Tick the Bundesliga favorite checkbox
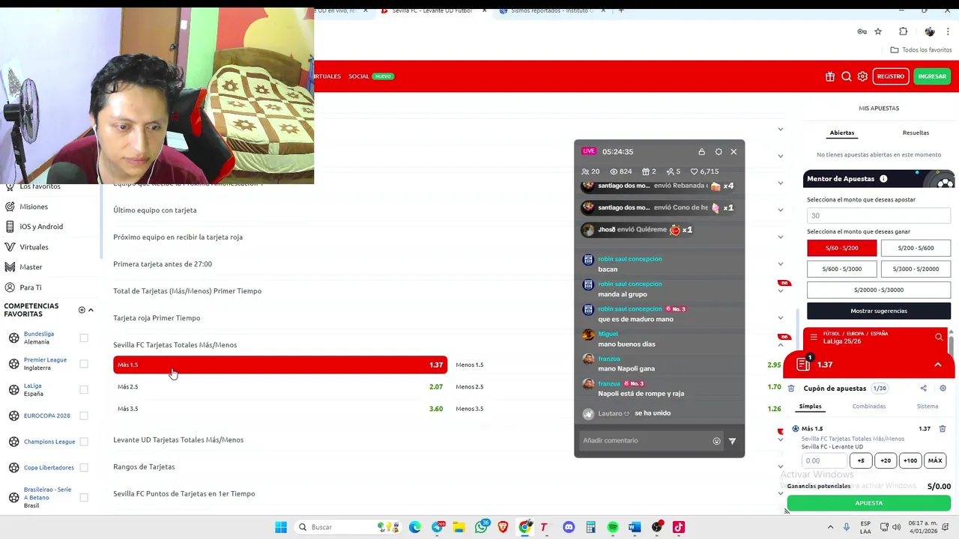Viewport: 959px width, 539px height. tap(84, 338)
